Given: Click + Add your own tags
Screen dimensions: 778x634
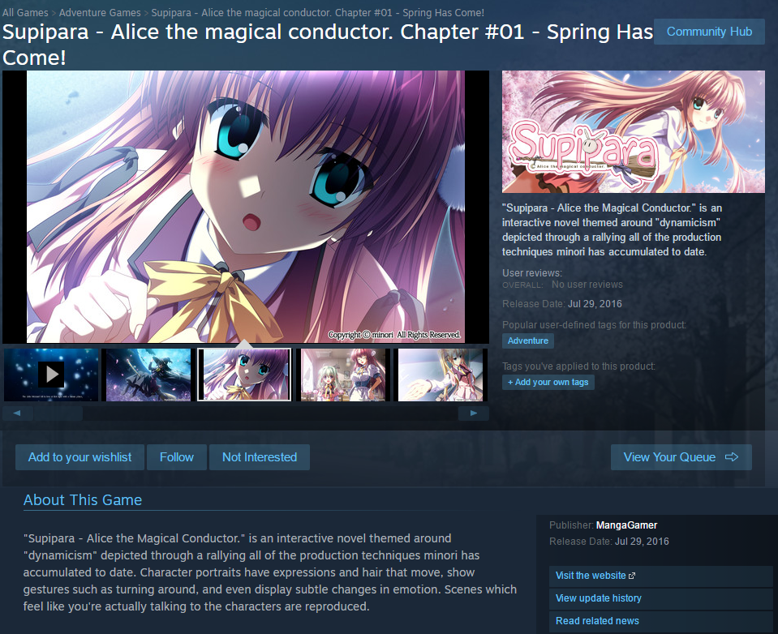Looking at the screenshot, I should coord(548,382).
